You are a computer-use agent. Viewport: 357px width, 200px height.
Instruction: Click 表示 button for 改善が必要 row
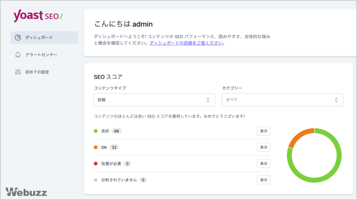264,164
